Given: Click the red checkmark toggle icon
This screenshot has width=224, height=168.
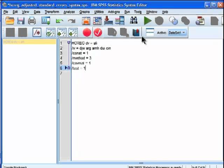Looking at the screenshot, I should pos(98,33).
